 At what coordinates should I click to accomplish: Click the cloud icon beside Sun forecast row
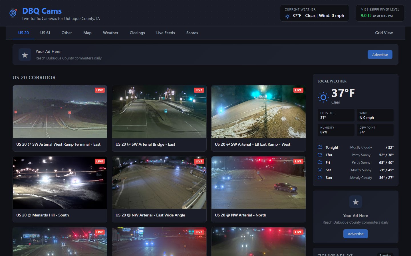coord(320,177)
